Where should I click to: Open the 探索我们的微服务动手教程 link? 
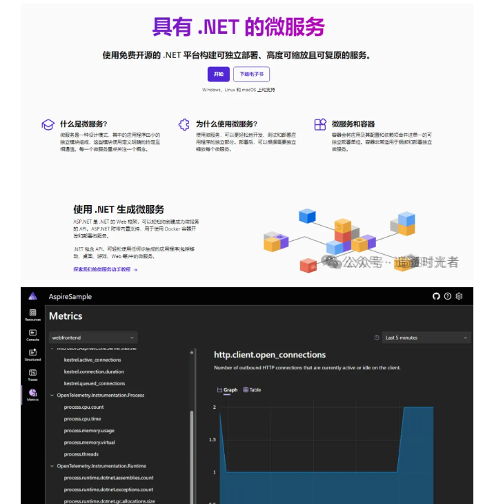point(106,269)
